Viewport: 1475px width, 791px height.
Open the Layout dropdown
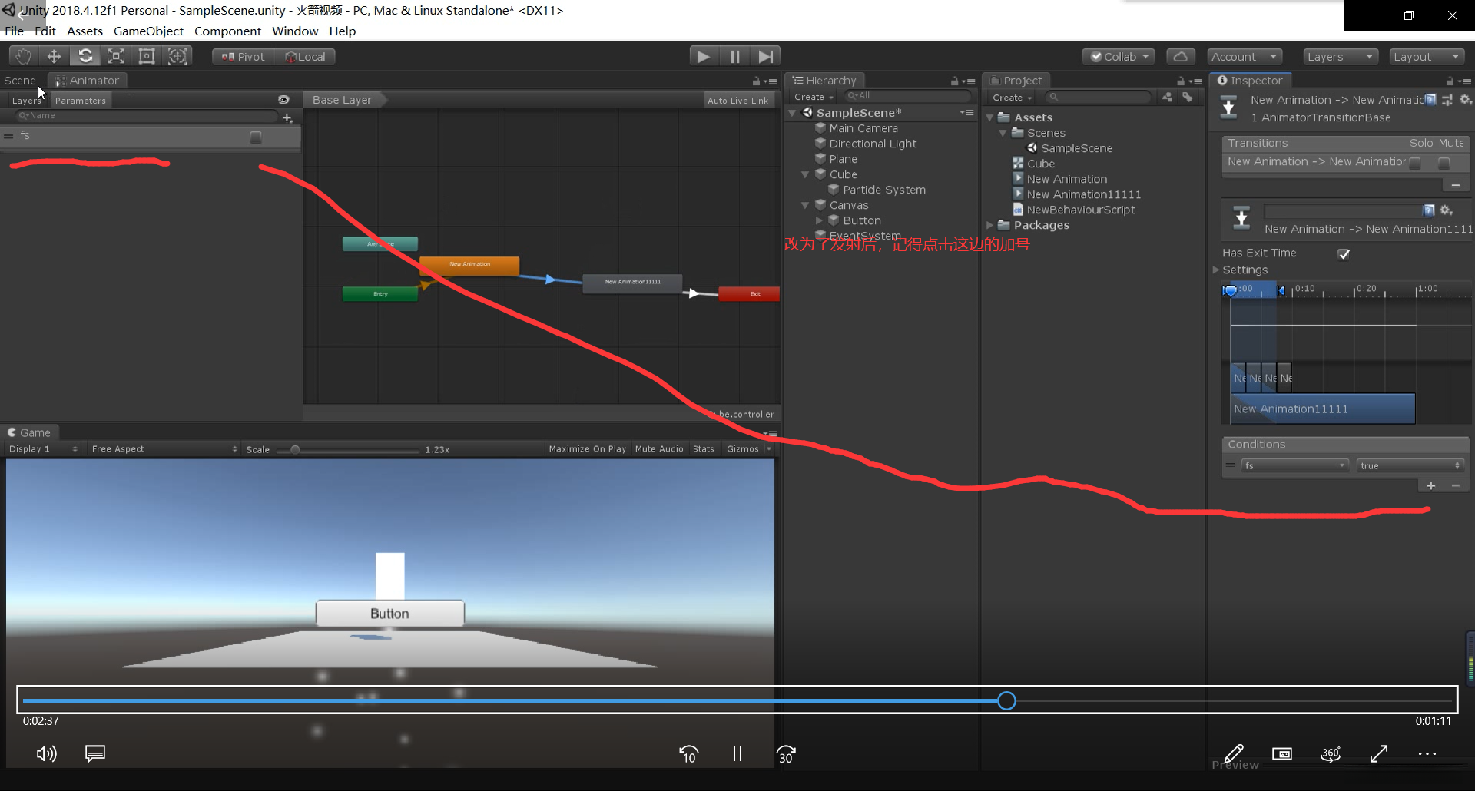1426,56
